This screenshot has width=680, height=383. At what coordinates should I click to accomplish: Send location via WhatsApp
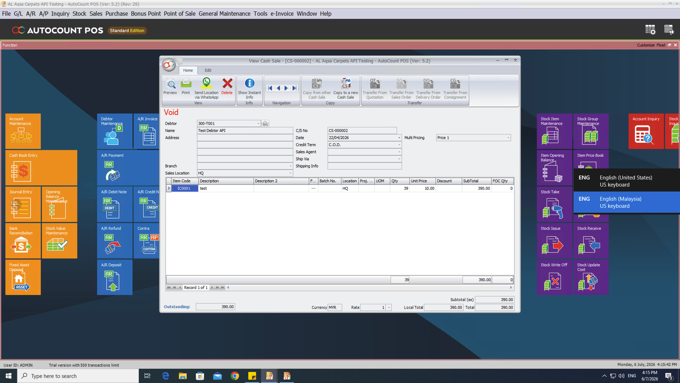pos(206,88)
